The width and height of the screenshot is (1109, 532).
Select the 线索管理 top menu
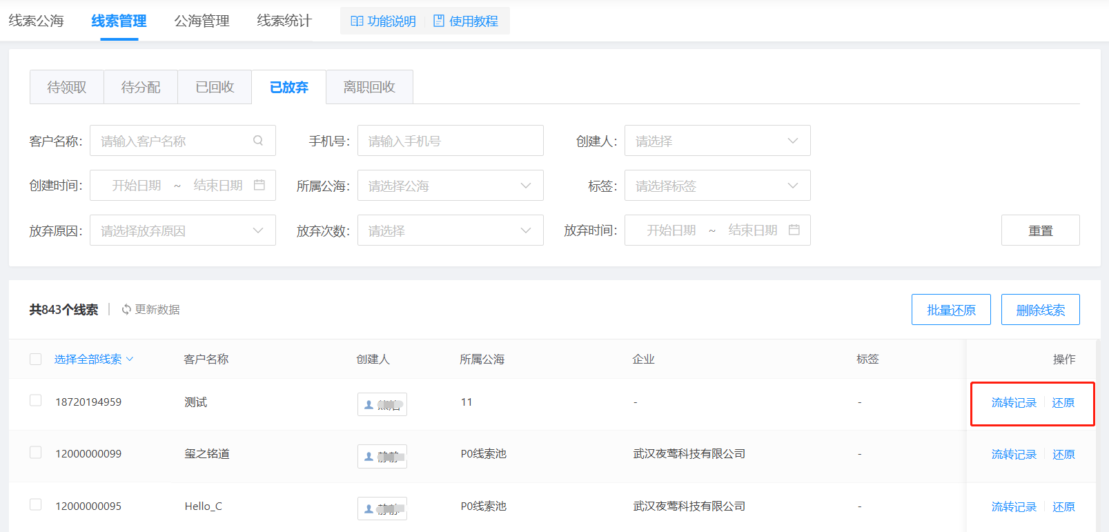pyautogui.click(x=119, y=21)
